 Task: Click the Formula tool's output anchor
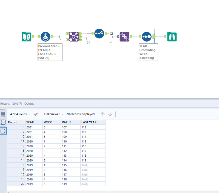[52, 37]
